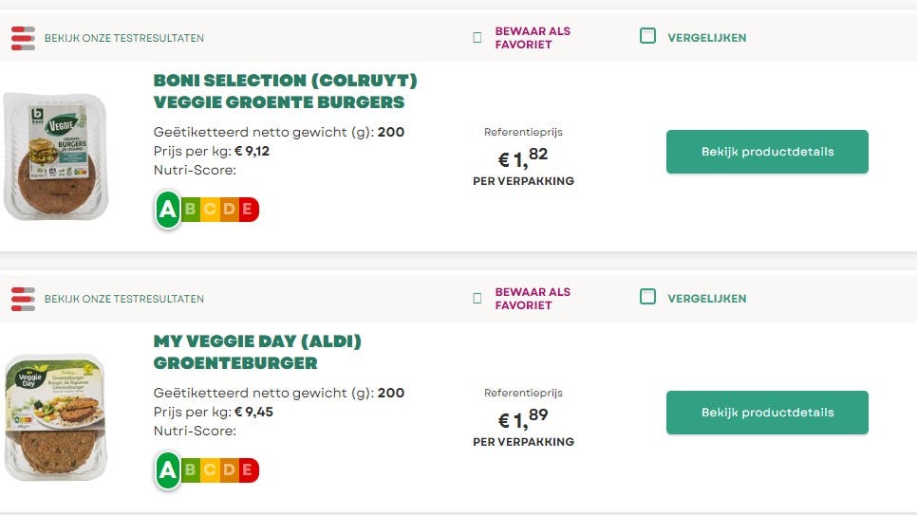Open Bekijk productdetails for Boni Selection burger
917x515 pixels.
767,152
